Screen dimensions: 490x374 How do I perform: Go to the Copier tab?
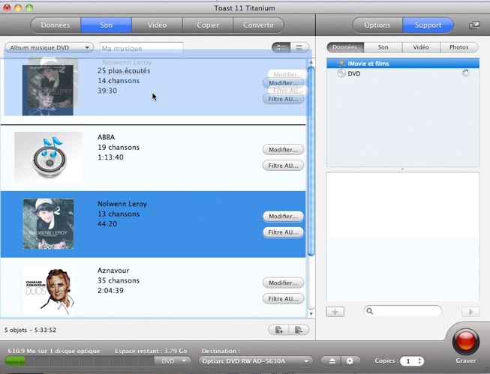(x=208, y=25)
